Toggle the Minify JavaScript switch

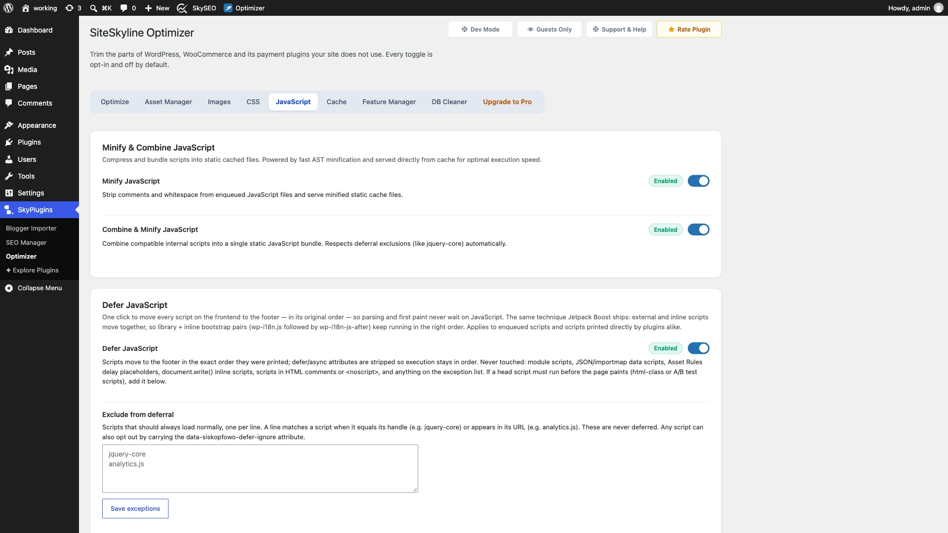pos(699,181)
